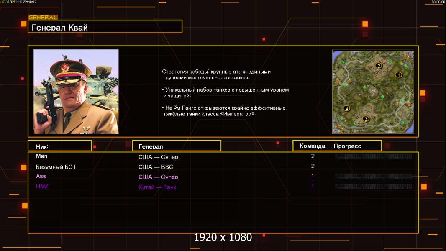Select the pink player name "Ass"
Screen dimensions: 446x251
point(41,176)
